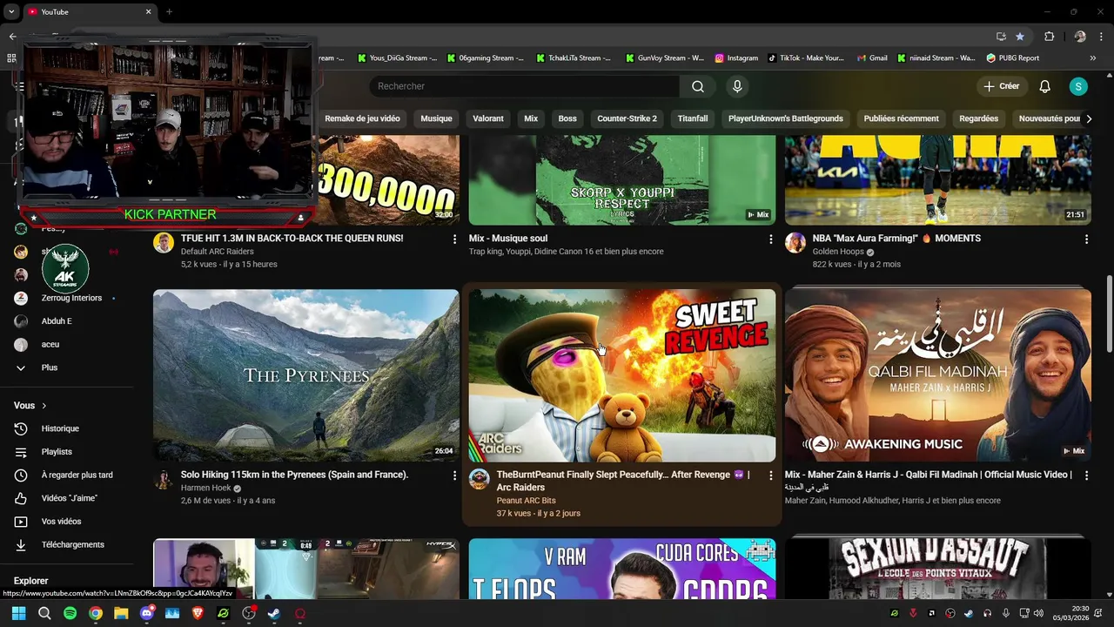Viewport: 1114px width, 627px height.
Task: Open the Chrome extensions puzzle icon
Action: coord(1049,37)
